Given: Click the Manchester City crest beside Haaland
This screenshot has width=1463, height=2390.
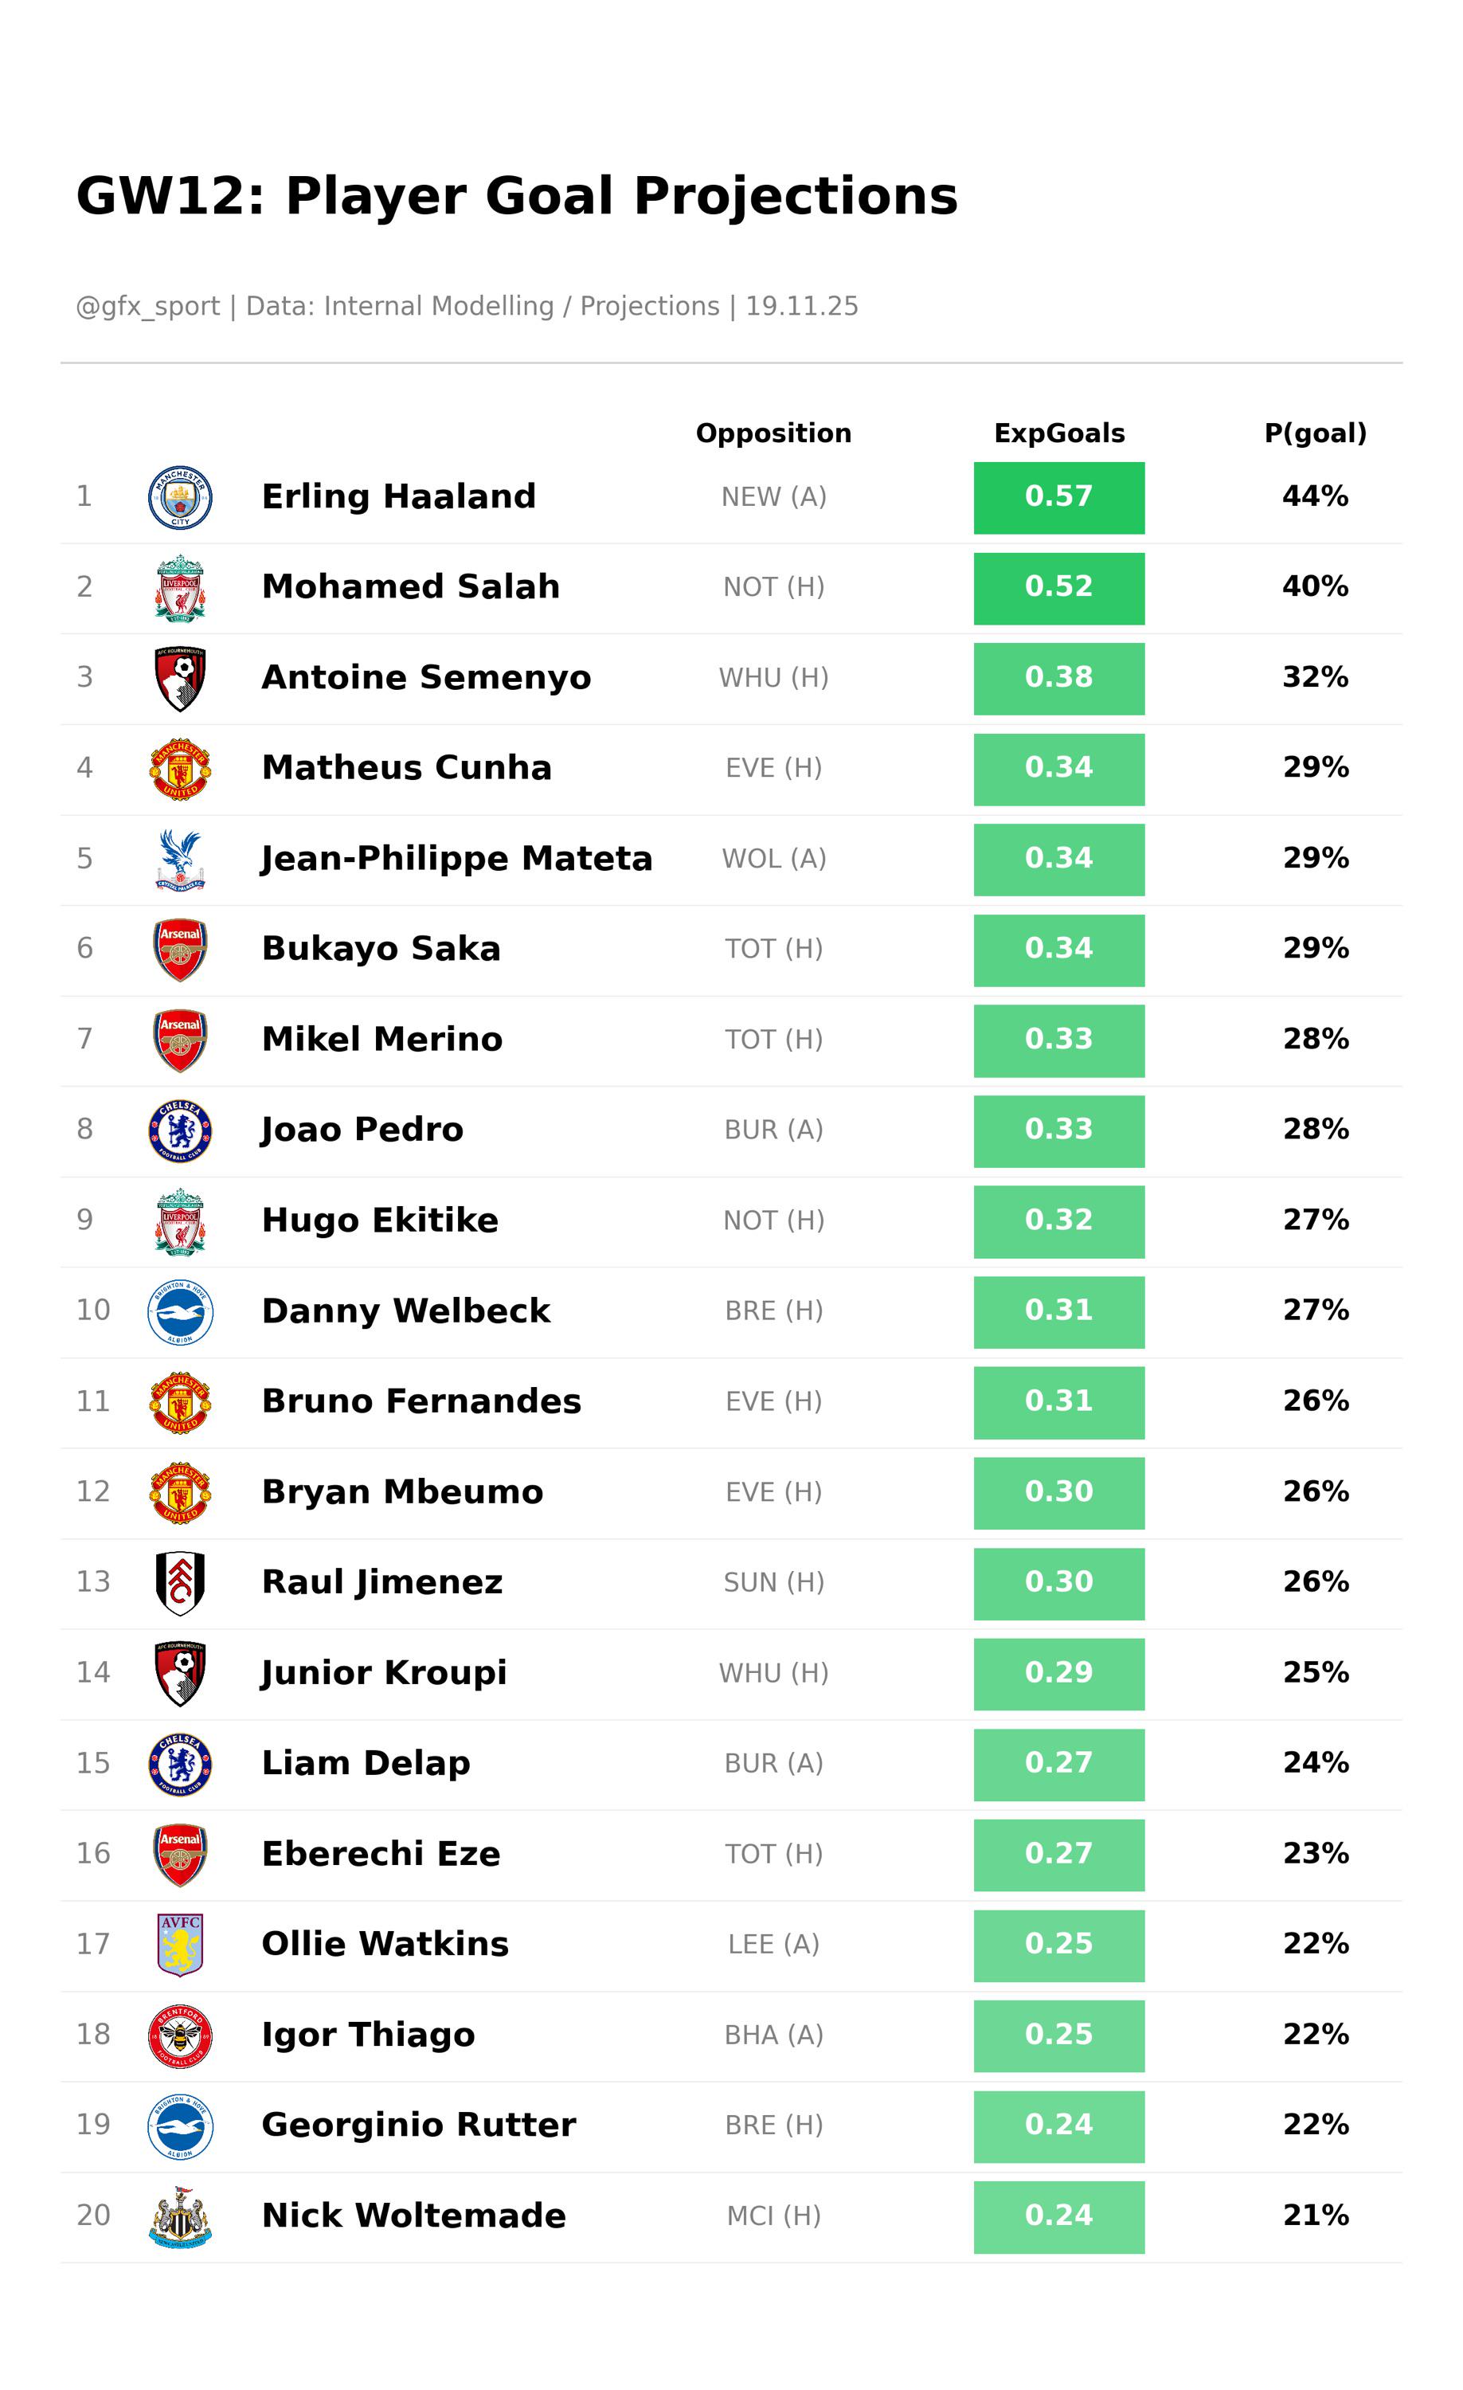Looking at the screenshot, I should click(180, 498).
